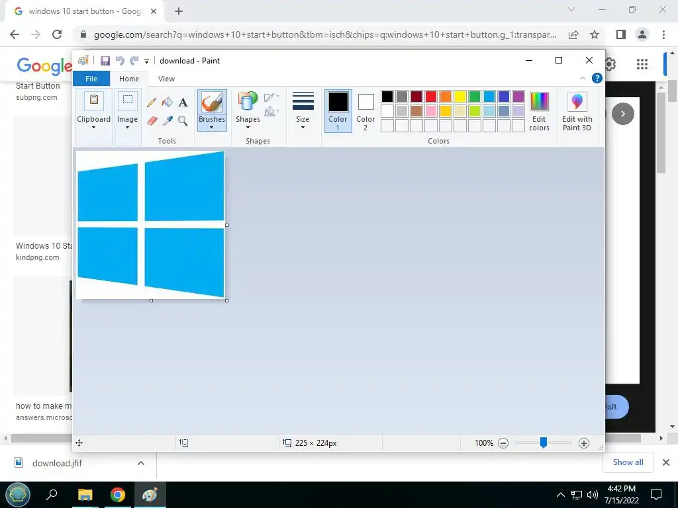Viewport: 678px width, 508px height.
Task: Open Google apps grid icon
Action: coord(642,64)
